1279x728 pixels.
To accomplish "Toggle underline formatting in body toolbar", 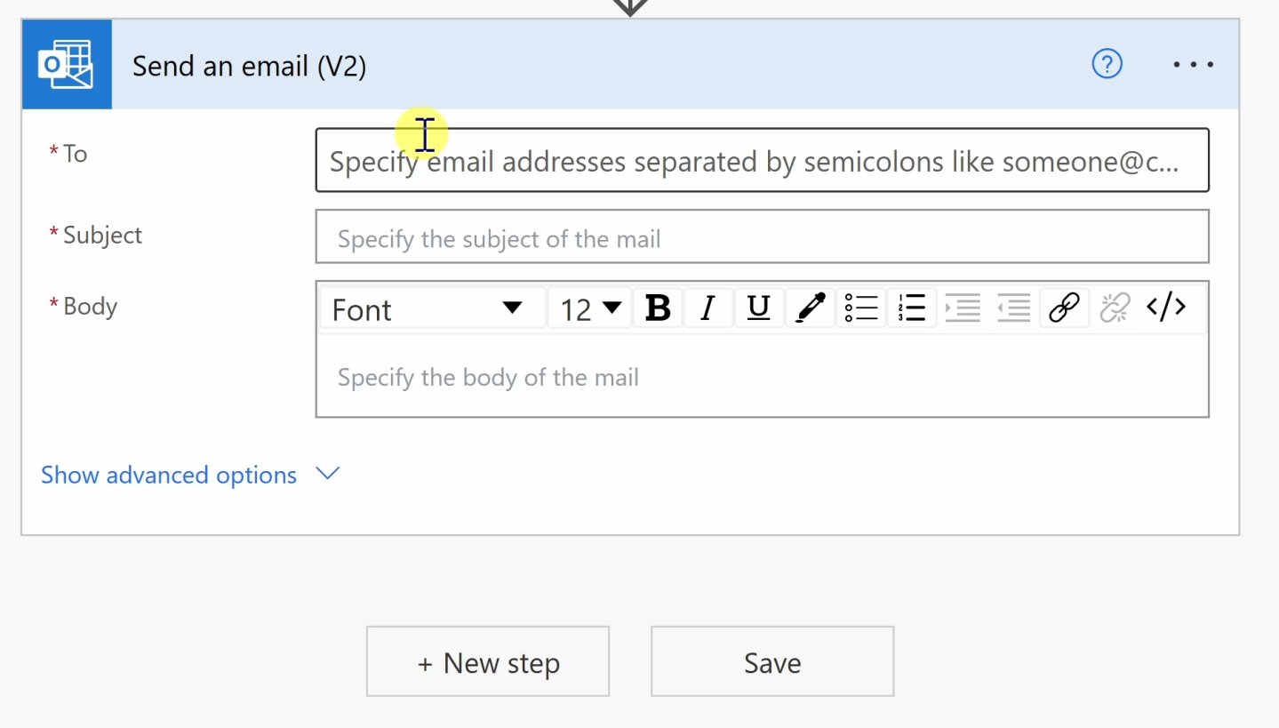I will [758, 308].
